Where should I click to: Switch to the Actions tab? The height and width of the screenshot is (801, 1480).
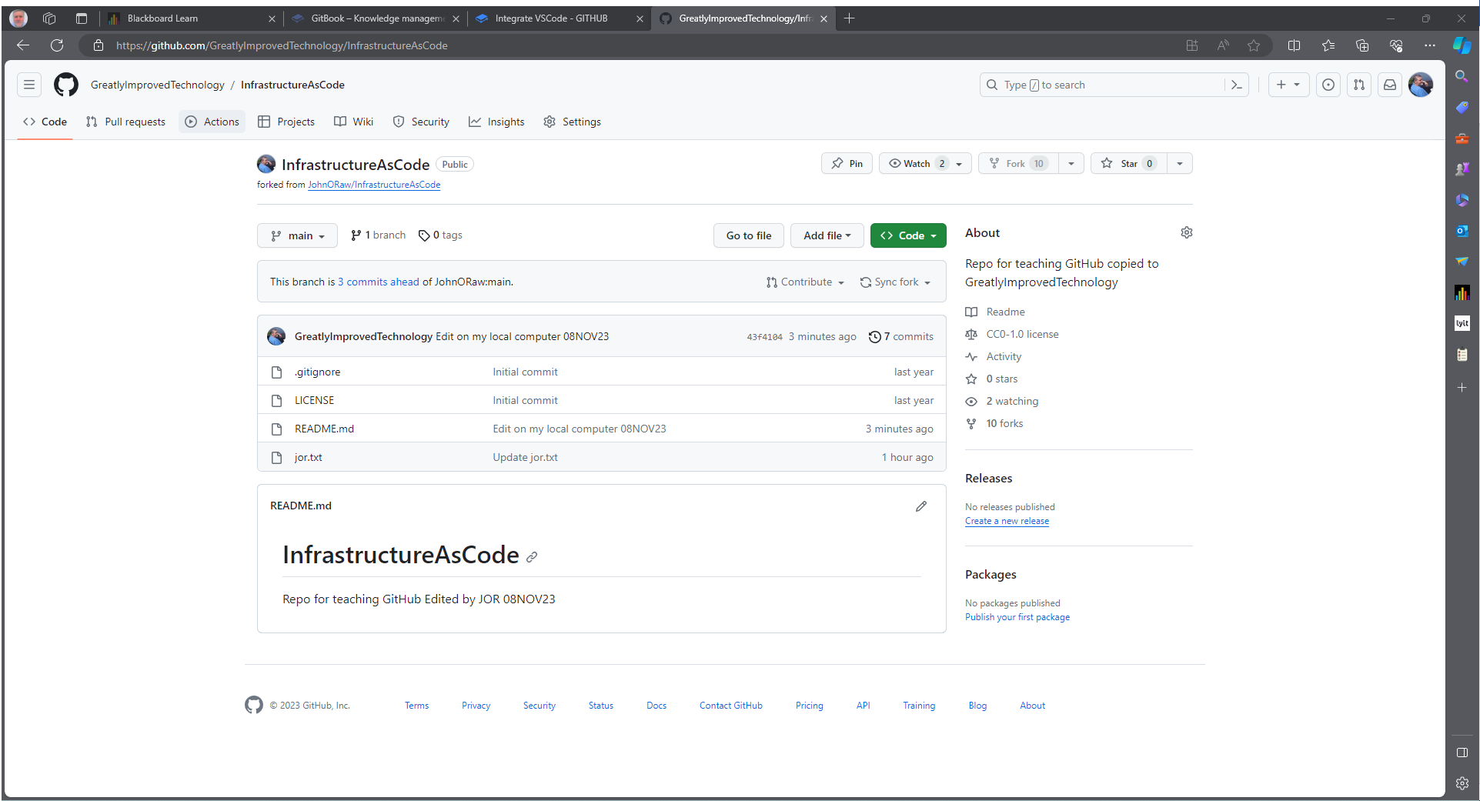[212, 122]
